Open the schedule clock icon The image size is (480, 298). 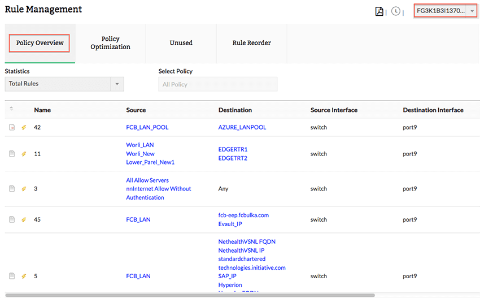395,11
